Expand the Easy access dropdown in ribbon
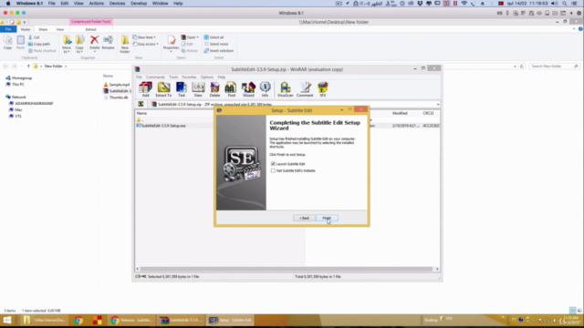This screenshot has width=584, height=328. pyautogui.click(x=146, y=44)
